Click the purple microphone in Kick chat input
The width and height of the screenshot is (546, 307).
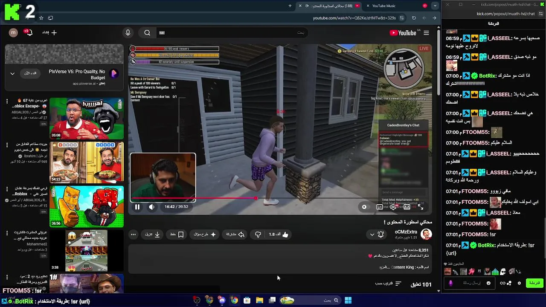451,283
